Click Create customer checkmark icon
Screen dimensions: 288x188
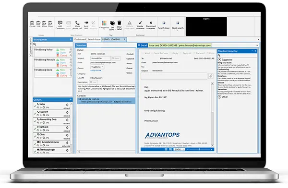tap(140, 23)
